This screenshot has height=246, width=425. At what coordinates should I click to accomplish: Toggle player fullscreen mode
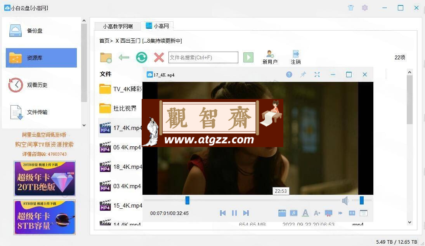click(317, 74)
